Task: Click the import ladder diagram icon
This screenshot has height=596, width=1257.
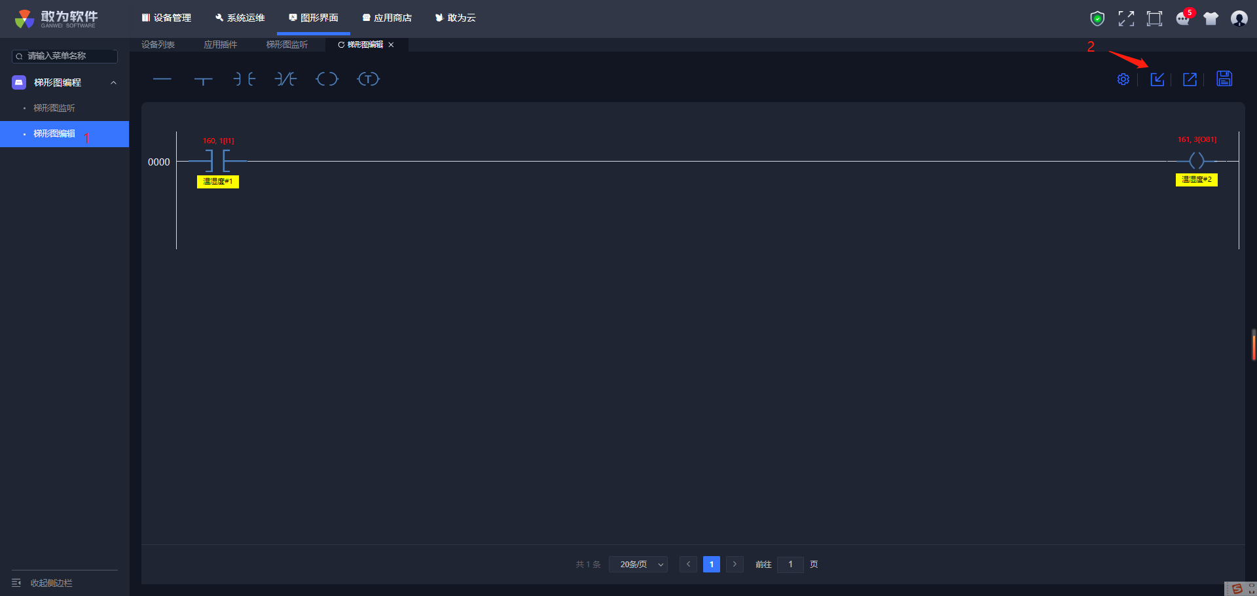Action: pyautogui.click(x=1157, y=79)
